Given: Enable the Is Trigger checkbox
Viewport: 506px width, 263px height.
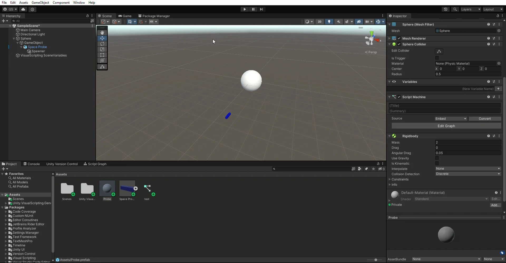Looking at the screenshot, I should pyautogui.click(x=437, y=58).
